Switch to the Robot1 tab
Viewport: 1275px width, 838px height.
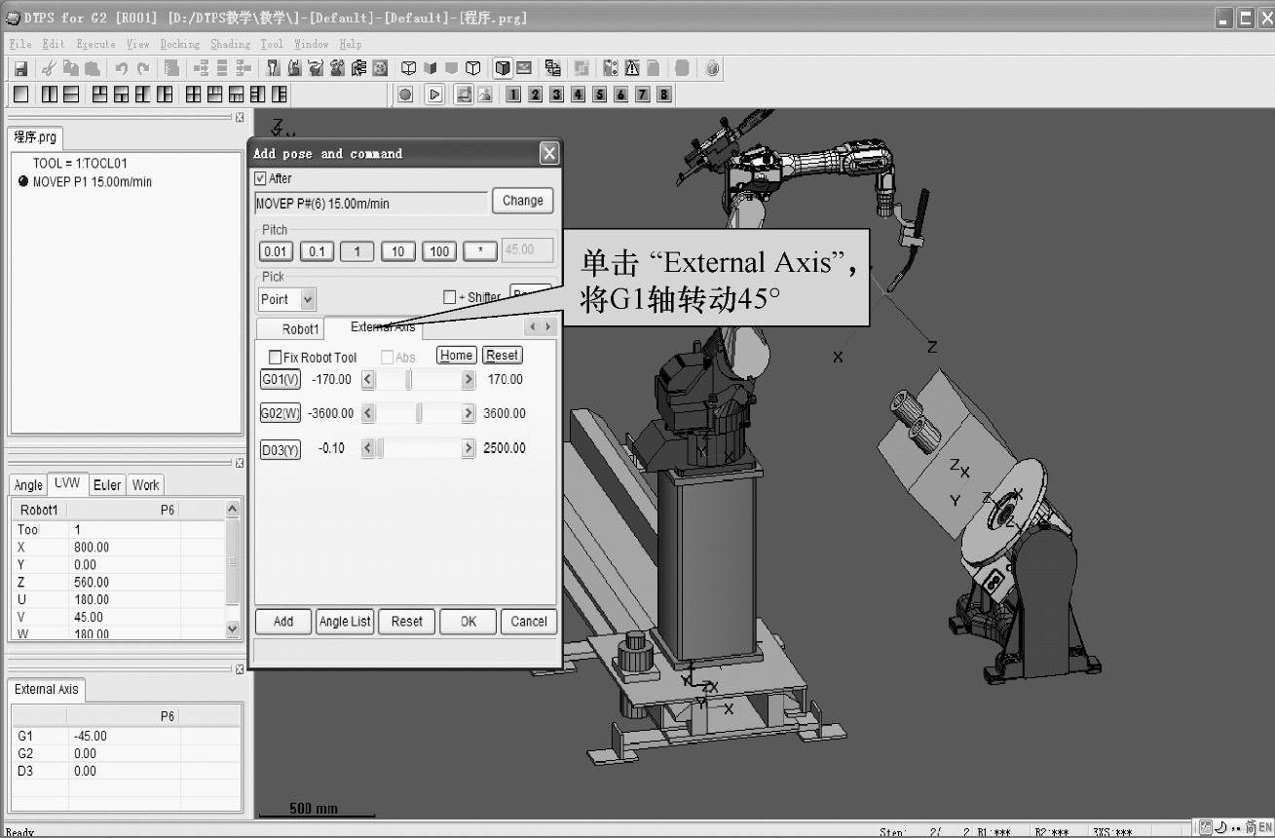(x=300, y=329)
